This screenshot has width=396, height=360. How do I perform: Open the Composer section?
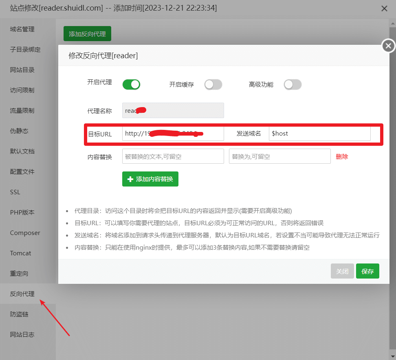pyautogui.click(x=26, y=233)
